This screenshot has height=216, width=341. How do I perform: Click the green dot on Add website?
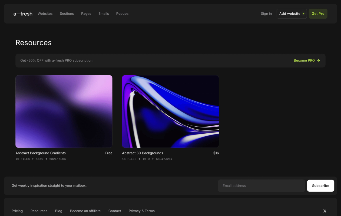[303, 13]
